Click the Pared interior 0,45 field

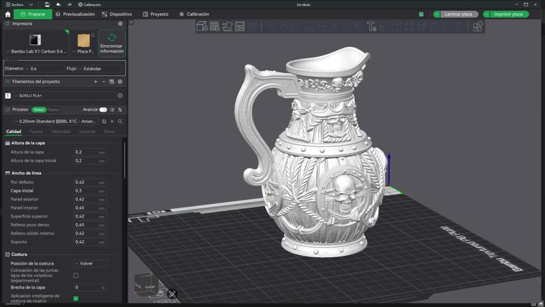(x=90, y=208)
